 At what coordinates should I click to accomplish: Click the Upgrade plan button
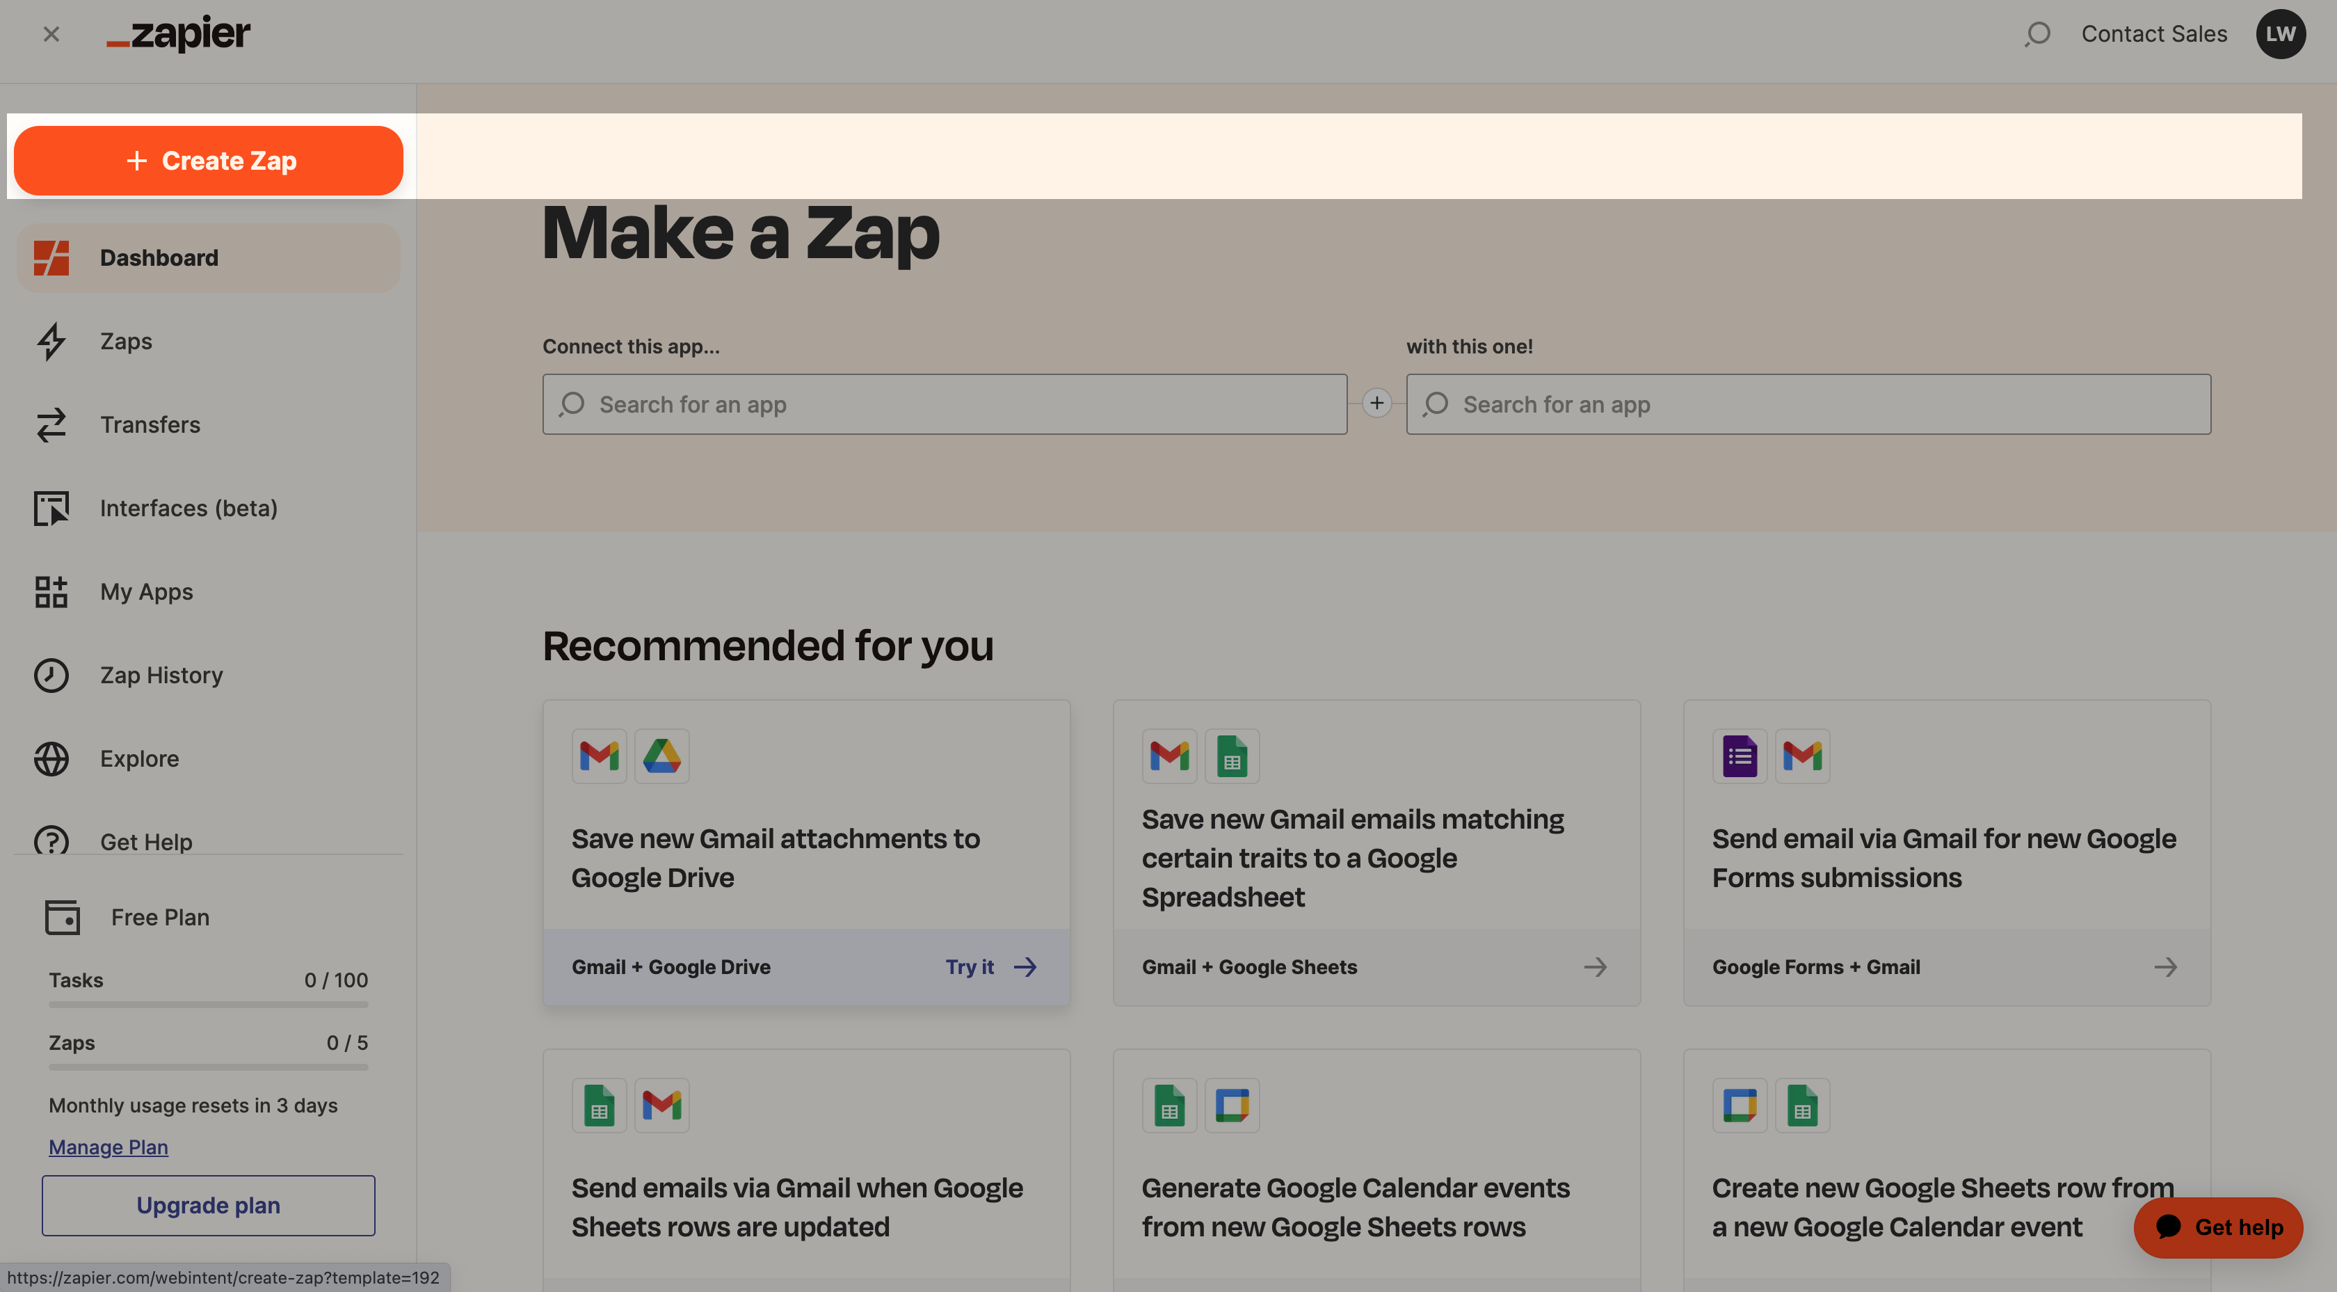(x=209, y=1205)
